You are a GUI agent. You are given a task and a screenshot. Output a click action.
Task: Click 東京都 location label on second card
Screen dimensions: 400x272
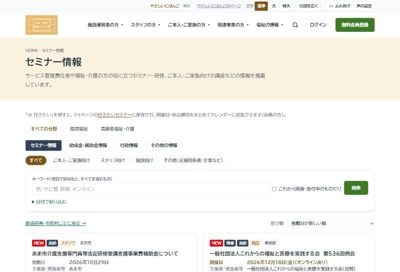click(270, 243)
